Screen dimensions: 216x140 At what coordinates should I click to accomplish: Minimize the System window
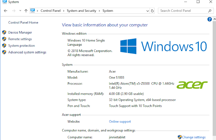point(186,2)
